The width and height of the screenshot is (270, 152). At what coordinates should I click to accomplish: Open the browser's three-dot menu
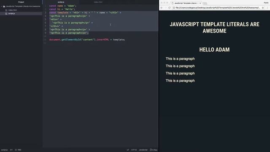267,8
